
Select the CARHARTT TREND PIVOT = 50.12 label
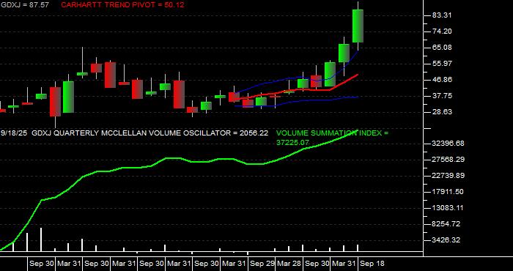[x=122, y=5]
